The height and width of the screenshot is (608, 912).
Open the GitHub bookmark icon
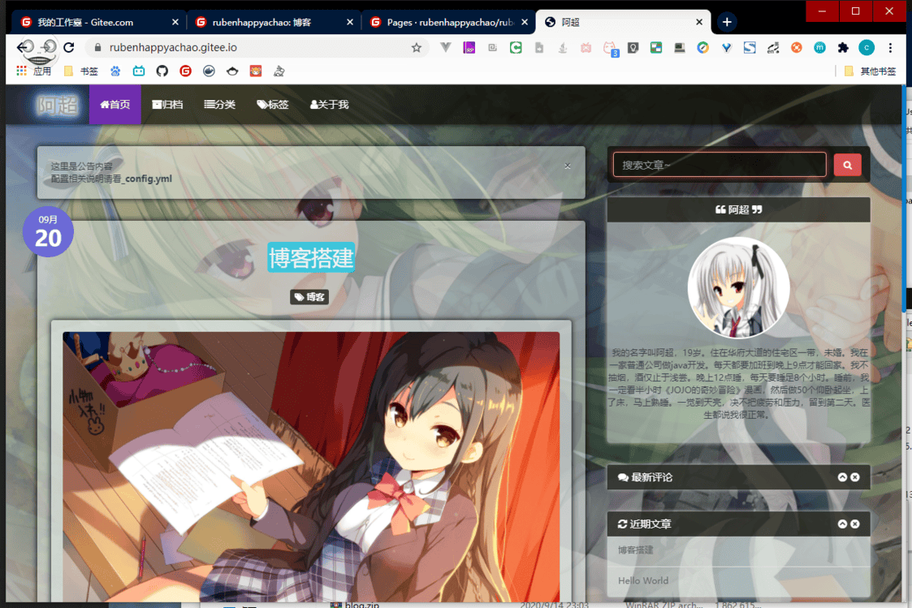point(162,71)
